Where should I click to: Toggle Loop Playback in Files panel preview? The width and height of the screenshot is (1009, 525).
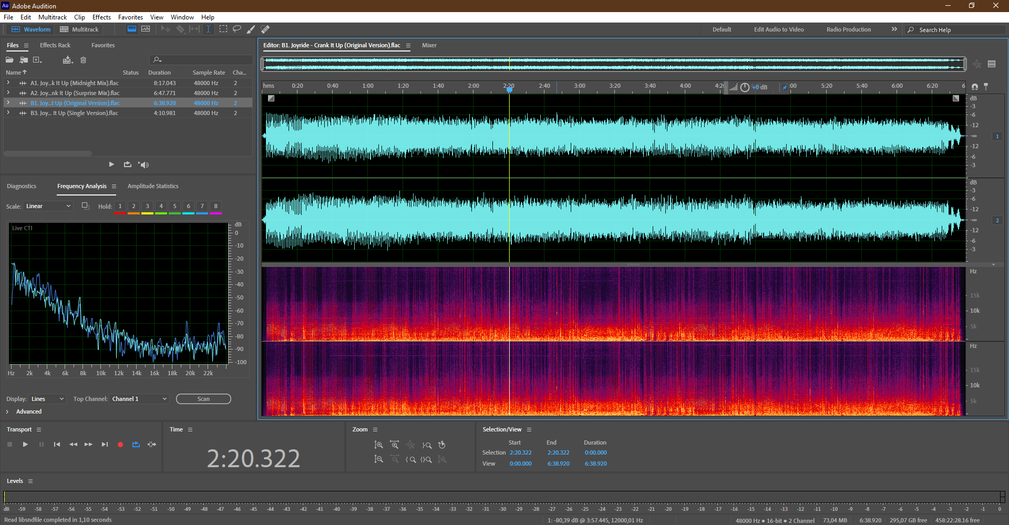pos(128,164)
